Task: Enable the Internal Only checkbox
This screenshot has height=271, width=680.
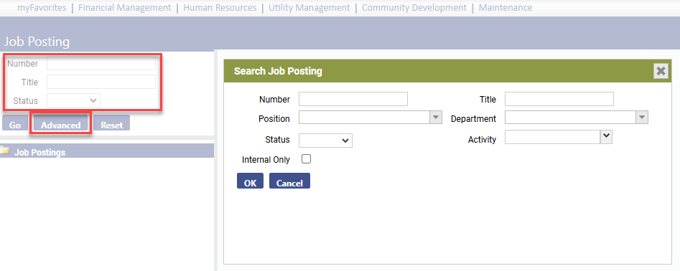Action: click(x=306, y=159)
